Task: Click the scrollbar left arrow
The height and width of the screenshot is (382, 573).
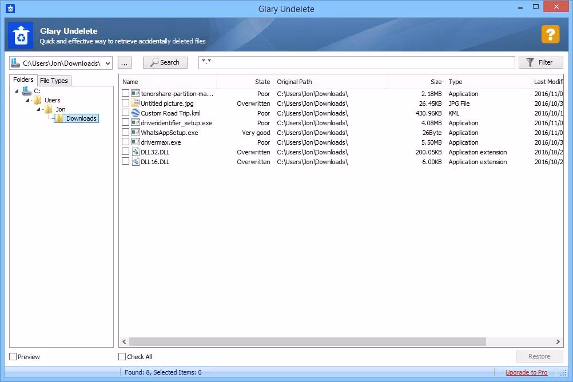Action: click(x=124, y=342)
